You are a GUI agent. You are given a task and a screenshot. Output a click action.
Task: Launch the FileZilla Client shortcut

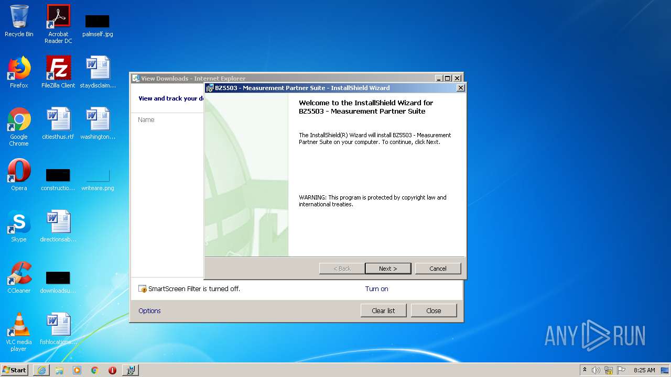point(58,72)
